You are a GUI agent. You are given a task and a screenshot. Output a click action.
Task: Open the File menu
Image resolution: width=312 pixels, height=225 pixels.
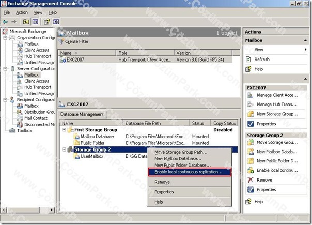7,12
